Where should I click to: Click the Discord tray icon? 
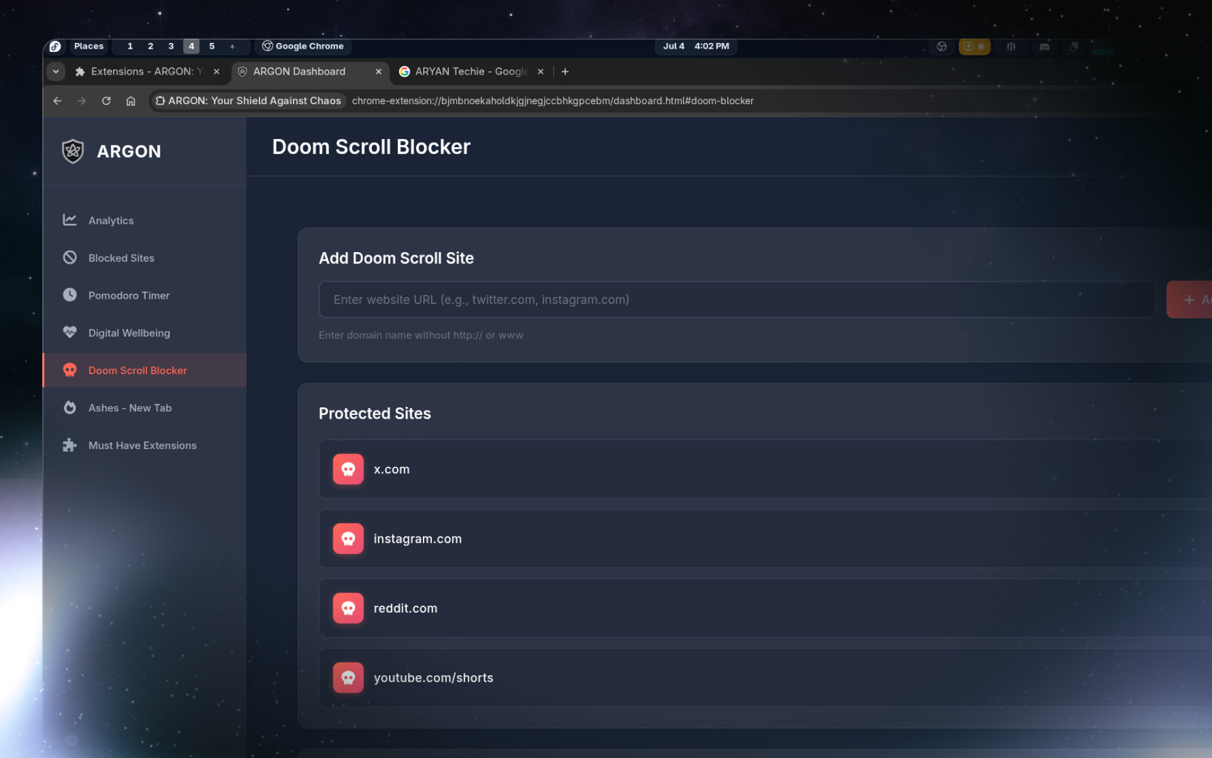click(x=1044, y=46)
